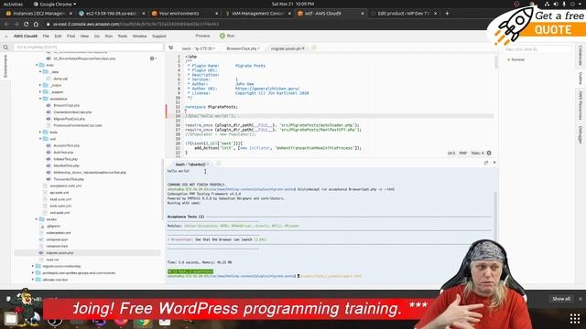The width and height of the screenshot is (586, 329).
Task: Collapse the unit folder arrow
Action: [x=40, y=139]
